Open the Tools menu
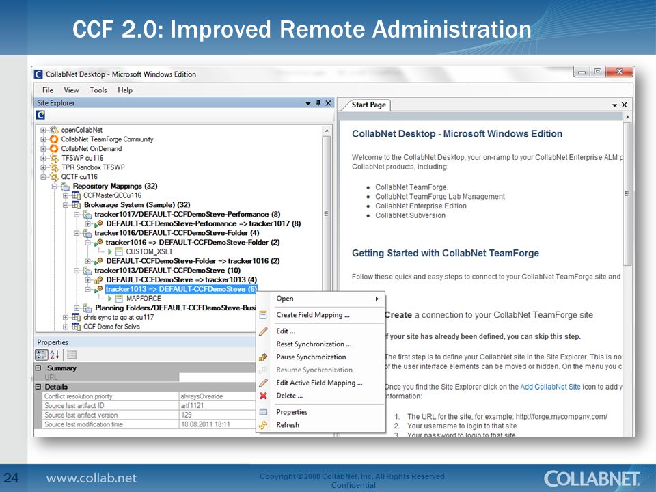The width and height of the screenshot is (656, 492). coord(98,90)
